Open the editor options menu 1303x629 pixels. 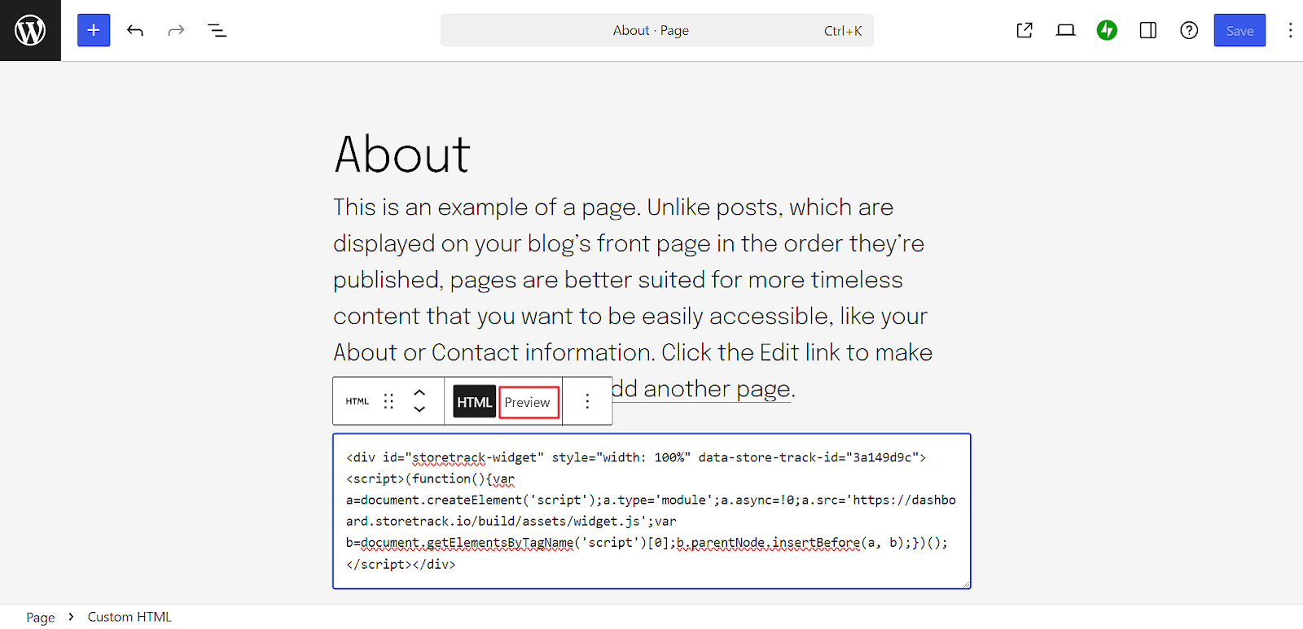pyautogui.click(x=1290, y=30)
